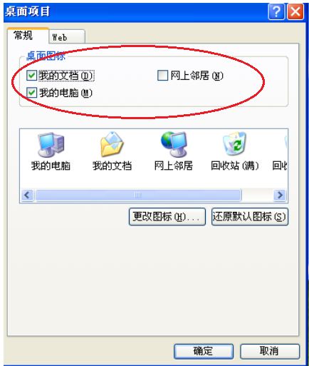The width and height of the screenshot is (309, 366).
Task: Click the help question mark icon
Action: point(276,11)
